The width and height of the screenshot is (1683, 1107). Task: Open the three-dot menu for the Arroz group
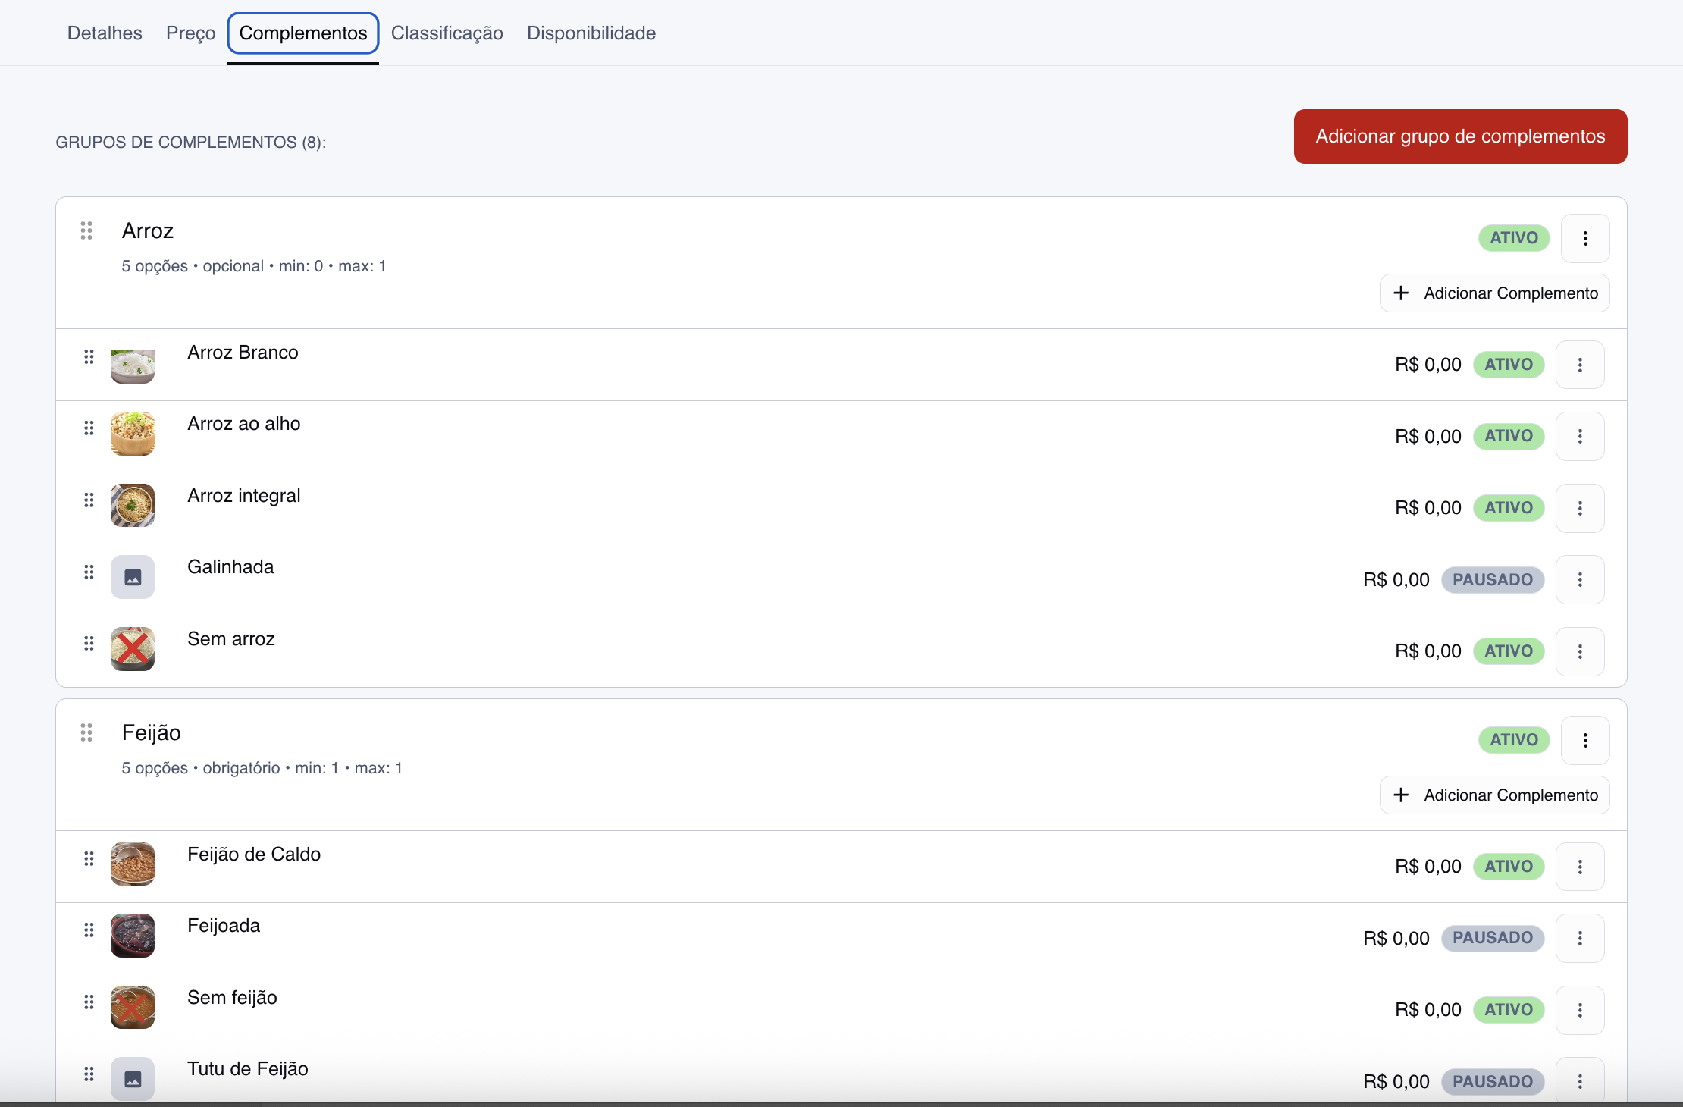tap(1584, 238)
